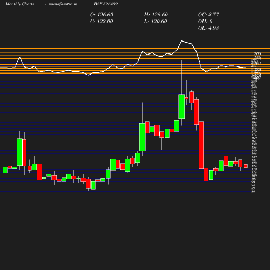Click the 'BSE 526492' symbol label

point(106,4)
